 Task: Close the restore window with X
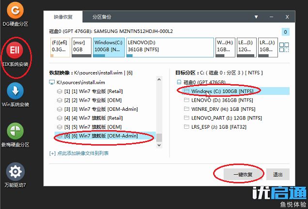(287, 17)
